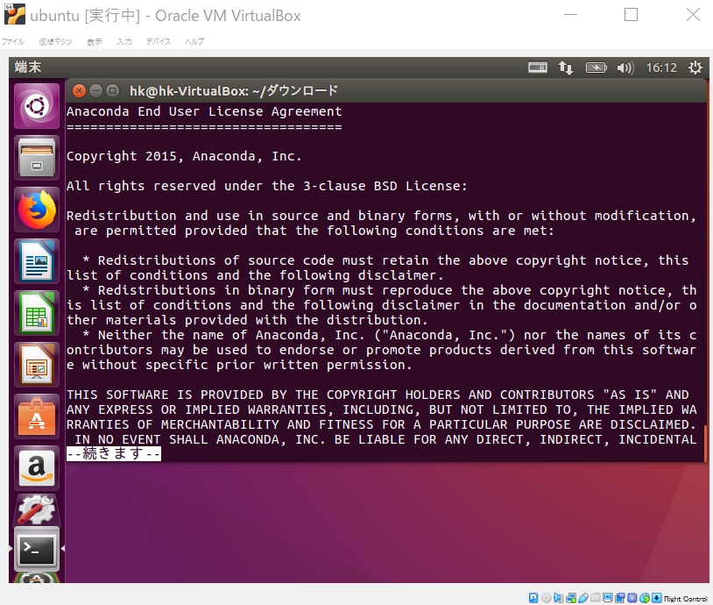Open the ヘルプ menu

194,41
